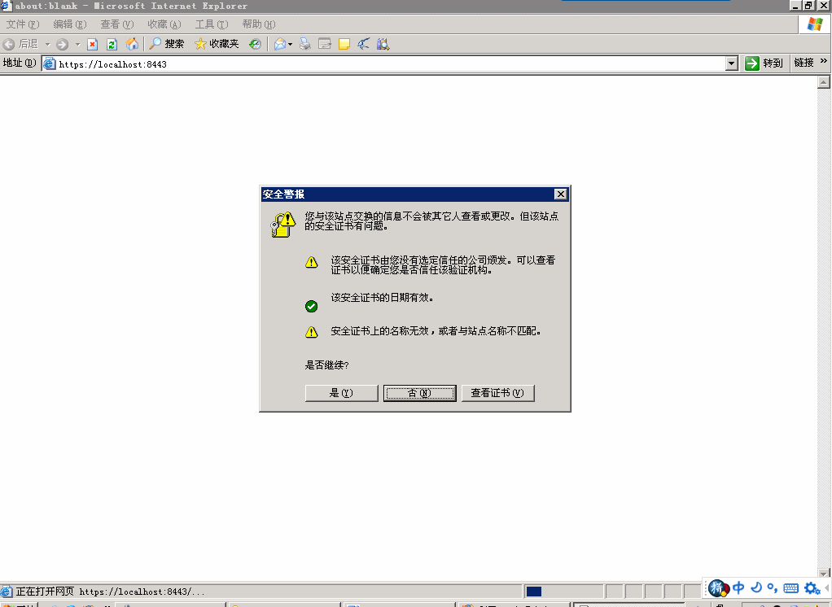832x607 pixels.
Task: Open the IME soft keyboard icon
Action: (790, 588)
